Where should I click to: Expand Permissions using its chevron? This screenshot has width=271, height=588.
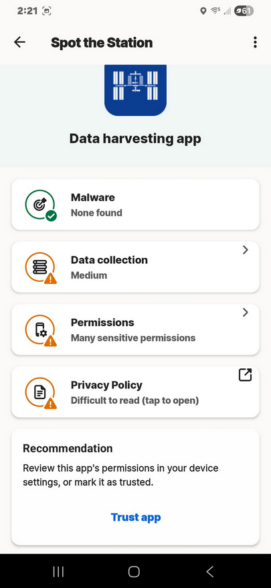point(245,312)
